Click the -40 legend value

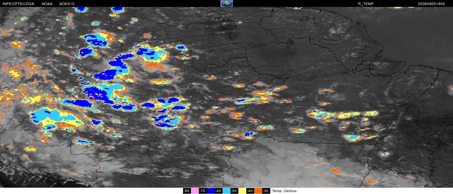[x=250, y=191]
